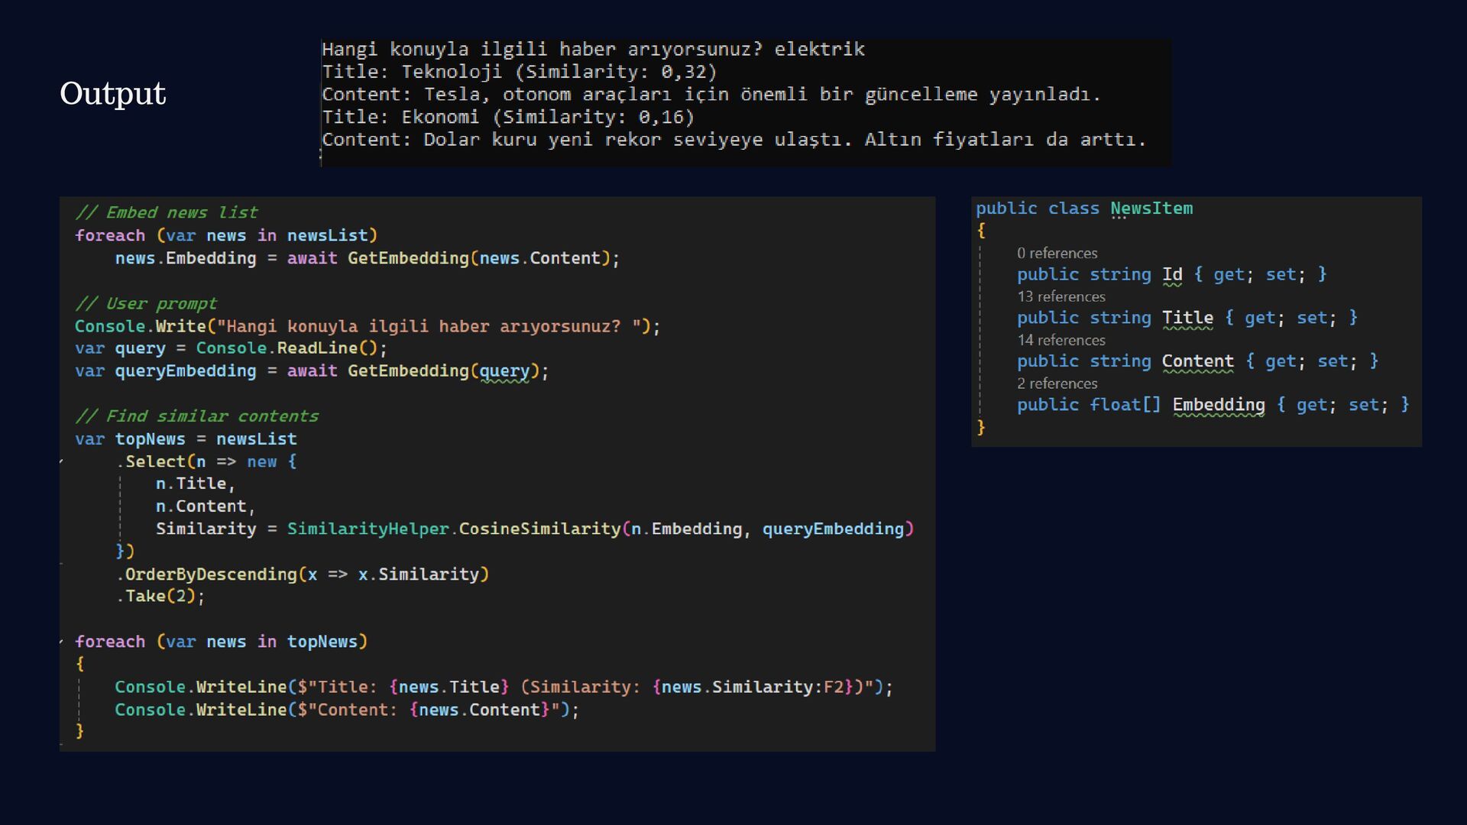
Task: Click the 'Embed news list' comment
Action: (x=166, y=212)
